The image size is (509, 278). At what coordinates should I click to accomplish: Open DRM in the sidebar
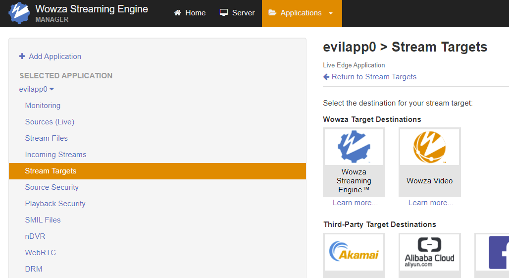[x=34, y=269]
